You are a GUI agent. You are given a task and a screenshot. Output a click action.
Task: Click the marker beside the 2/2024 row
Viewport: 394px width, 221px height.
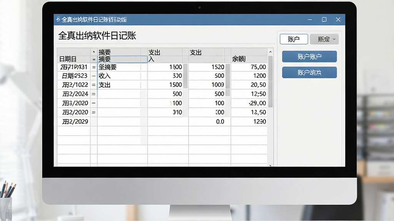click(94, 94)
